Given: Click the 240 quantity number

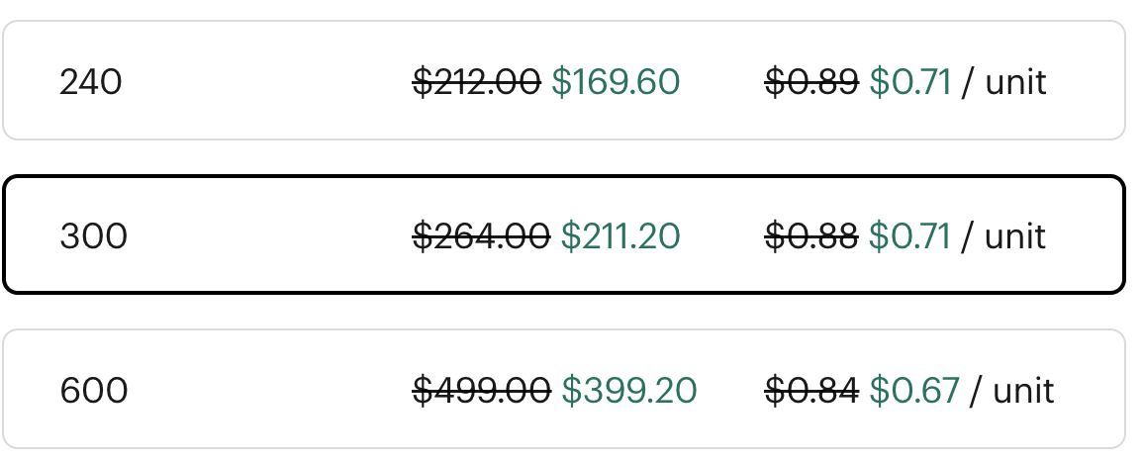Looking at the screenshot, I should pyautogui.click(x=91, y=82).
